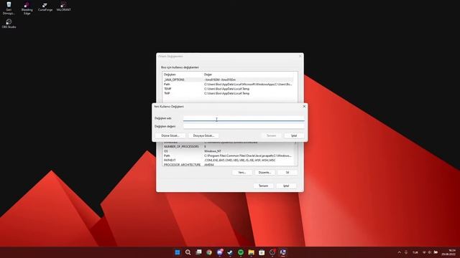Select the user variables Path row
Screen dimensions: 460x258
228,85
